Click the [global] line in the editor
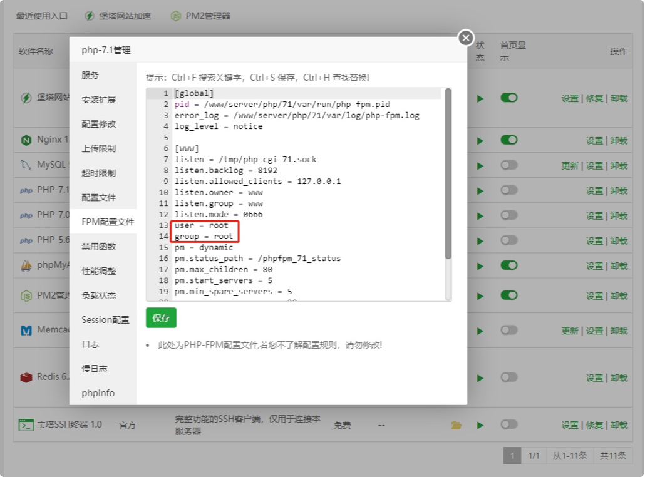Image resolution: width=645 pixels, height=477 pixels. click(194, 93)
